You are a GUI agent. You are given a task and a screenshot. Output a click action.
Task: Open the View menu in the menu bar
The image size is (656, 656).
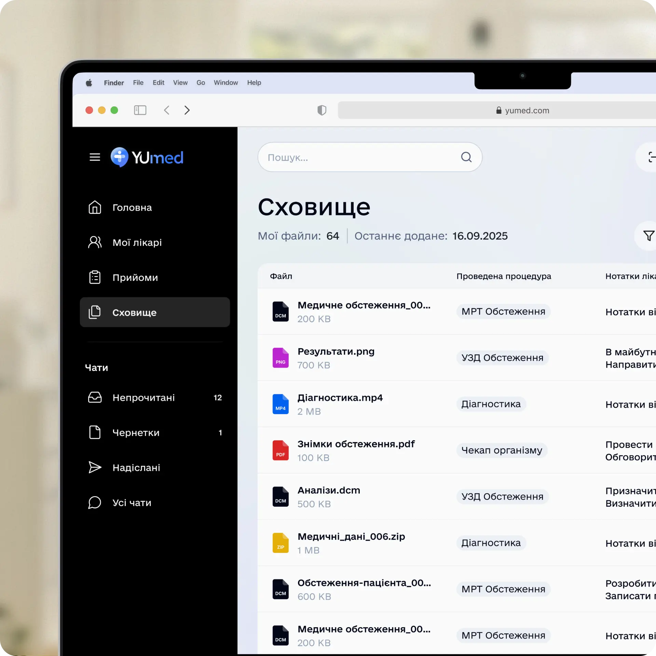click(x=180, y=83)
